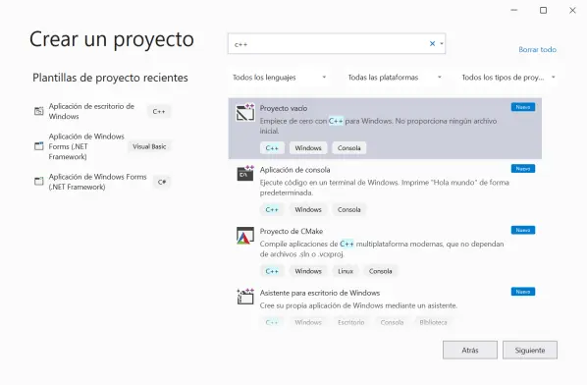Choose recent template Aplicación de escritorio de Windows
The image size is (587, 385).
[x=91, y=111]
